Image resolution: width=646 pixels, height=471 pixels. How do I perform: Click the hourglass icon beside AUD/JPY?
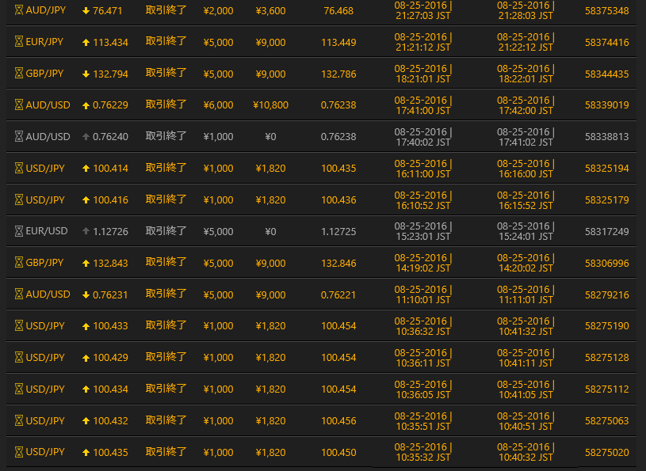[x=20, y=10]
